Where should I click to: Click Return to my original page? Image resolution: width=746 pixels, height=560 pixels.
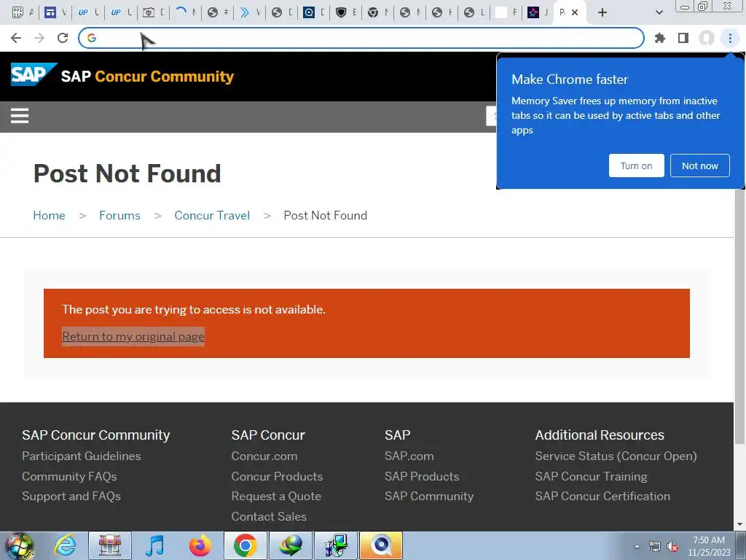[x=133, y=336]
